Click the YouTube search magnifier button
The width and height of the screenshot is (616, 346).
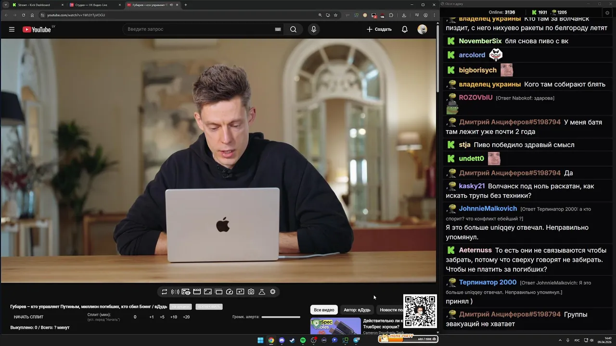coord(294,29)
